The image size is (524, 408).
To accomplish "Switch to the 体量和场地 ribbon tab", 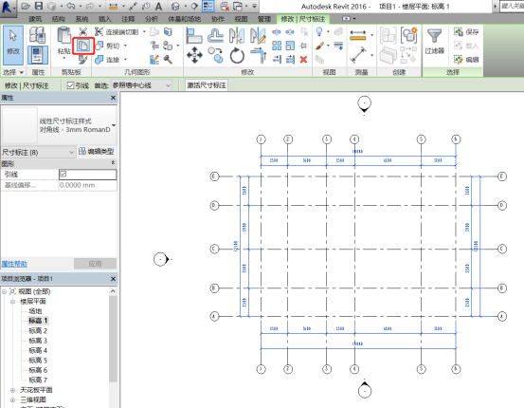I will (x=184, y=19).
